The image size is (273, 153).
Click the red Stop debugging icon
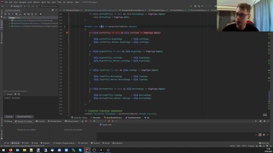(86, 121)
